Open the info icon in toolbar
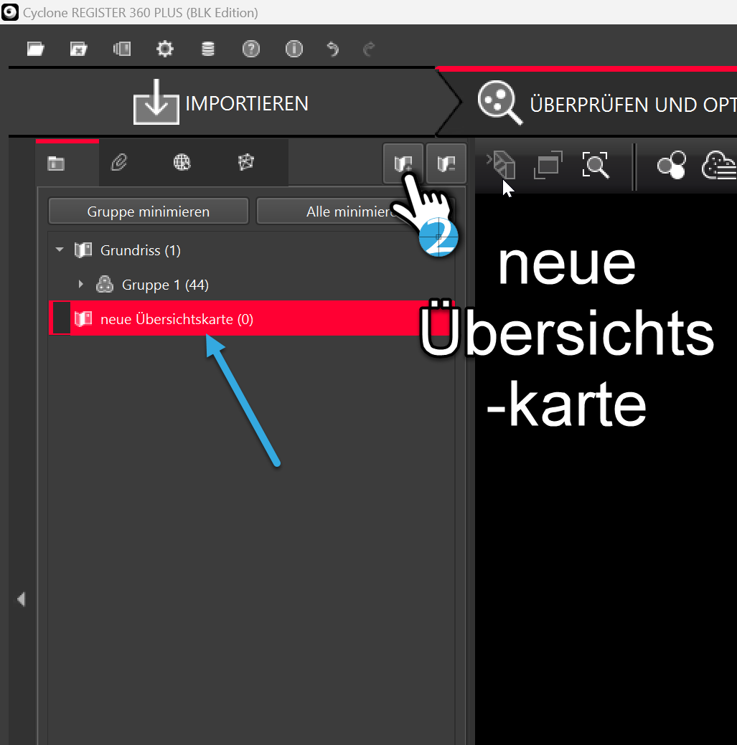 pyautogui.click(x=294, y=49)
